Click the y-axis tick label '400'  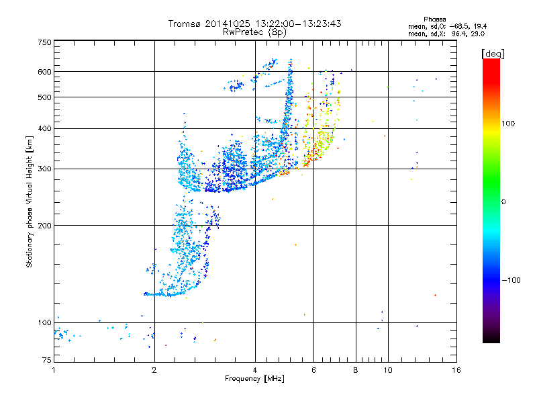(44, 128)
